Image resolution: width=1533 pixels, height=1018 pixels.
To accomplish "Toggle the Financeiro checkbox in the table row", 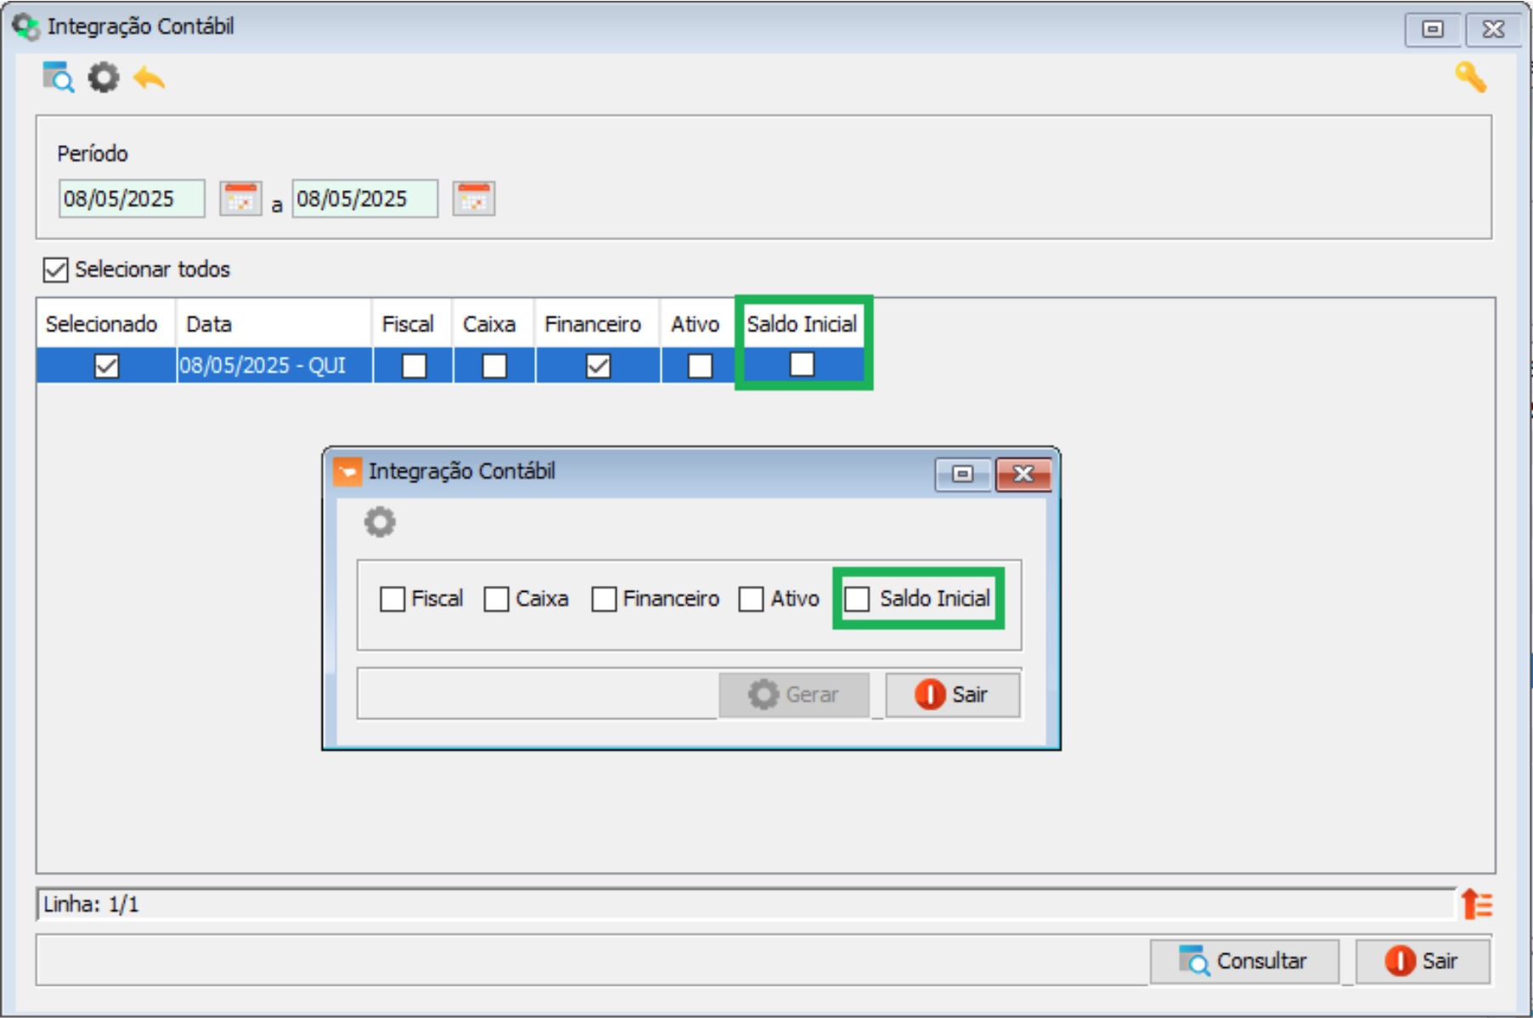I will click(598, 366).
